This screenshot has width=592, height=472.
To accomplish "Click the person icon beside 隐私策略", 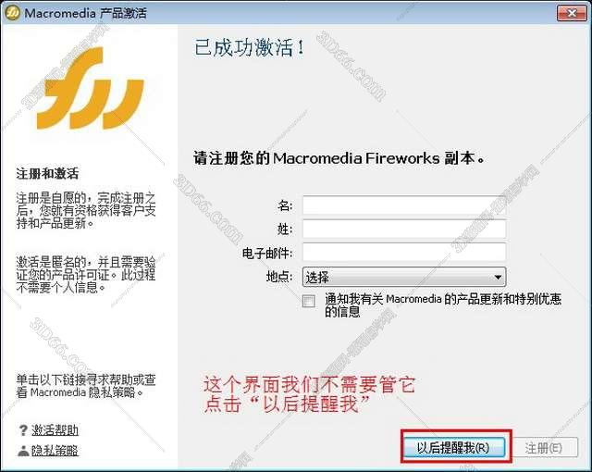I will tap(23, 451).
